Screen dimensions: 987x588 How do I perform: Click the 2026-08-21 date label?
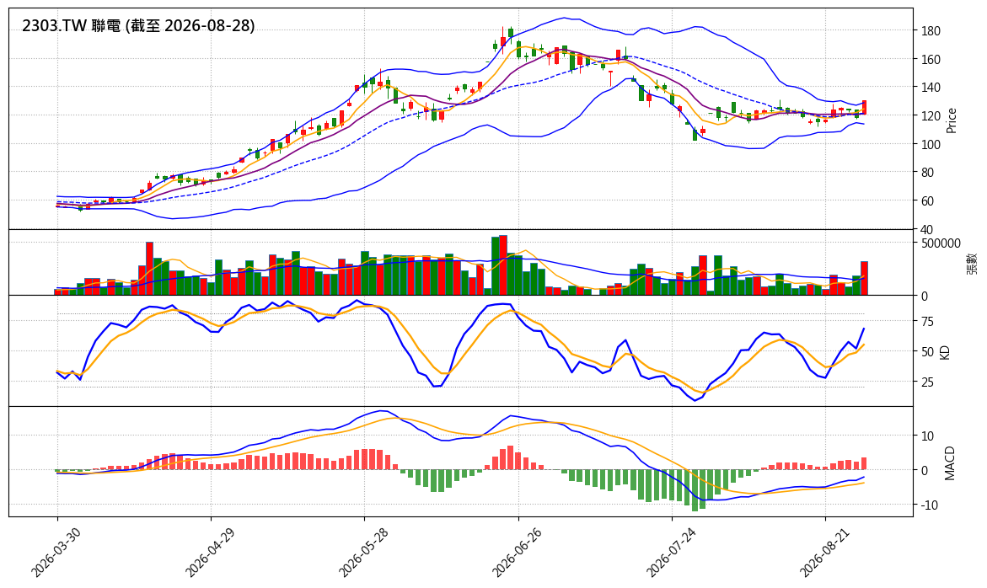coord(824,552)
